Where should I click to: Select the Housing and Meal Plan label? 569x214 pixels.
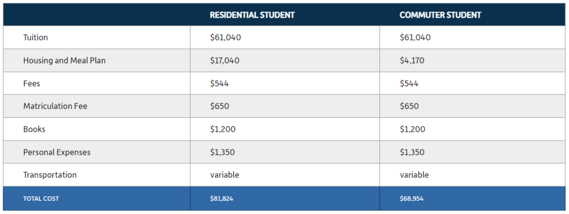64,60
